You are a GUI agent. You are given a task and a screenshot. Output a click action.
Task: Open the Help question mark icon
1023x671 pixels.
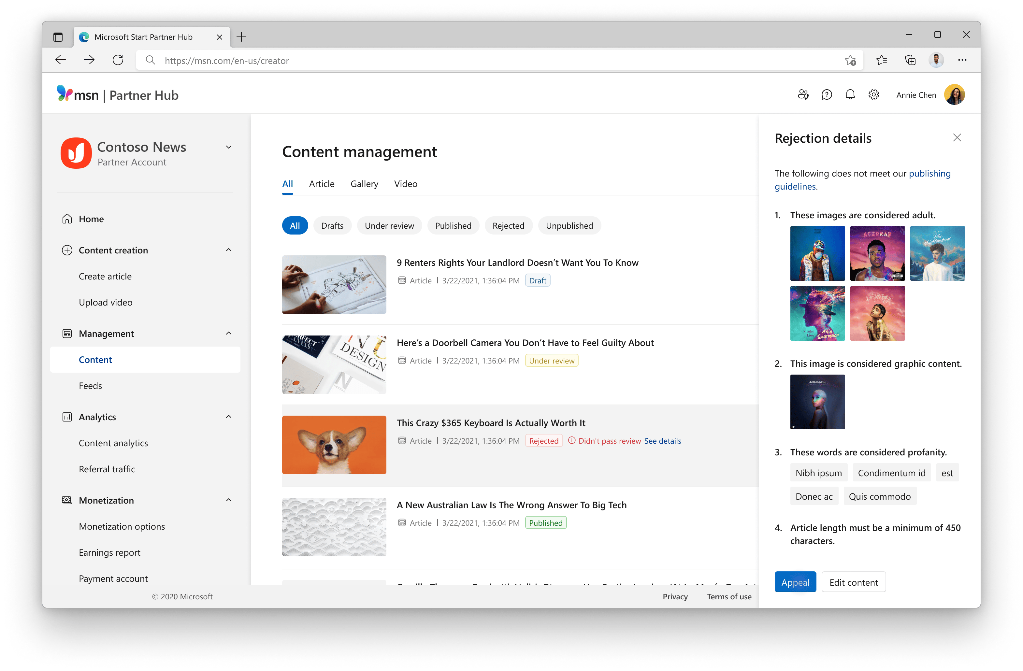pos(827,94)
